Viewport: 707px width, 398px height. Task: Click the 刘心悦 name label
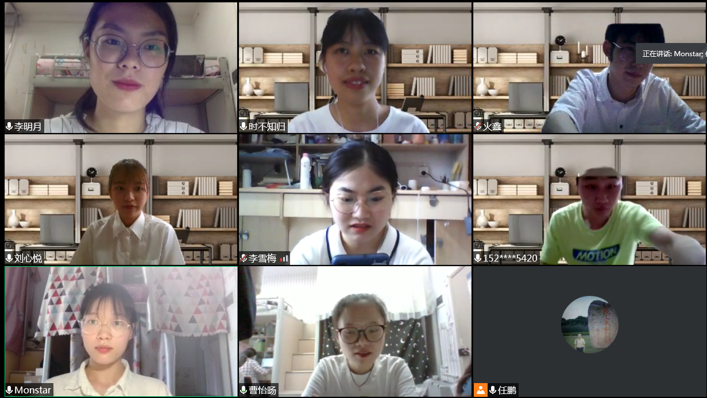(28, 259)
